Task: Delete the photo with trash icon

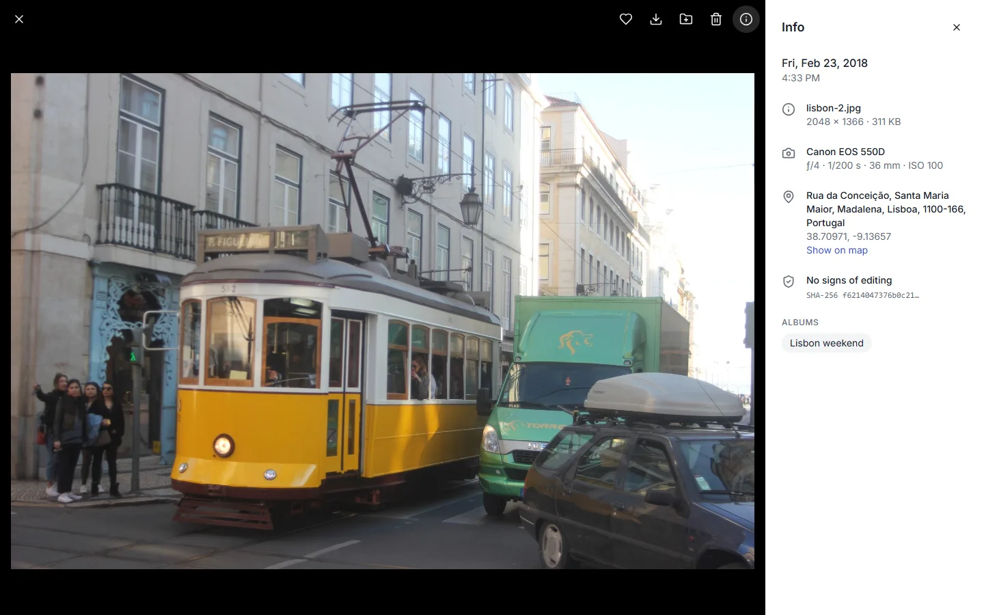Action: pos(716,19)
